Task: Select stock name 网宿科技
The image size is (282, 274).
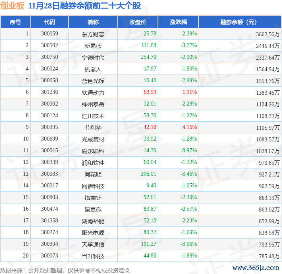Action: coord(93,186)
